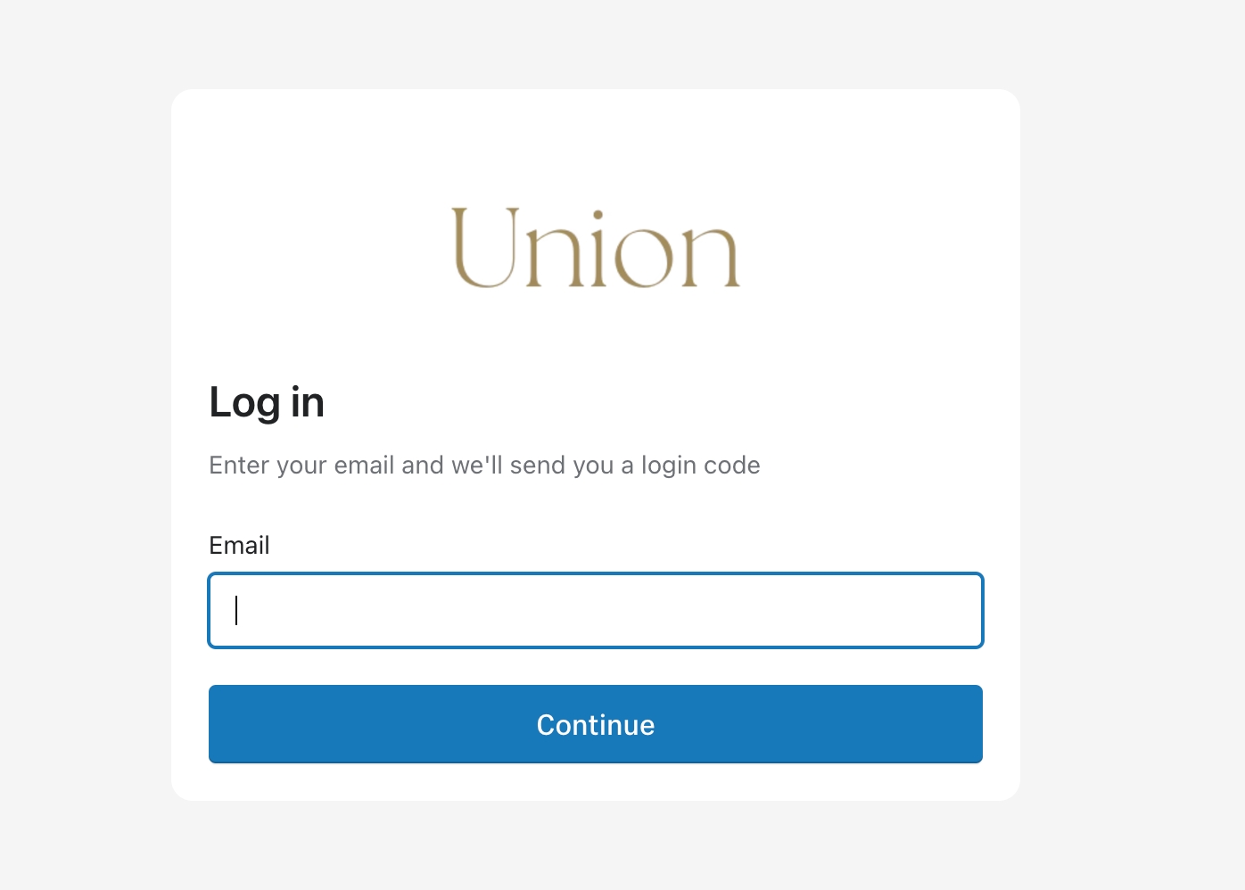Click the word "in" in the Log in title
The width and height of the screenshot is (1245, 890).
tap(308, 402)
